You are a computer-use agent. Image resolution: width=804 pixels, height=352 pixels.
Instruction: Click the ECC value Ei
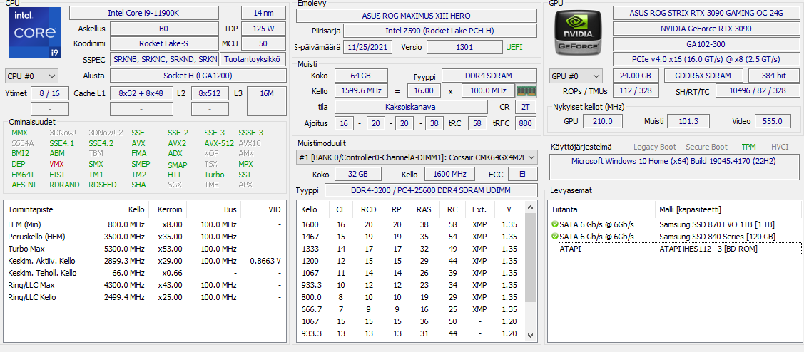(522, 174)
